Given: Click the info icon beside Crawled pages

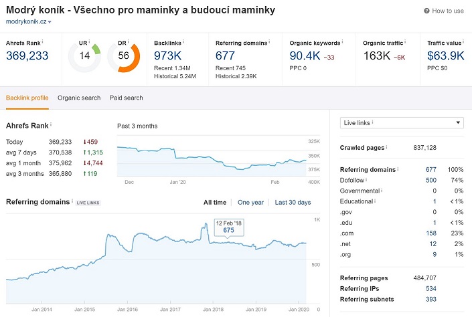Looking at the screenshot, I should click(386, 146).
